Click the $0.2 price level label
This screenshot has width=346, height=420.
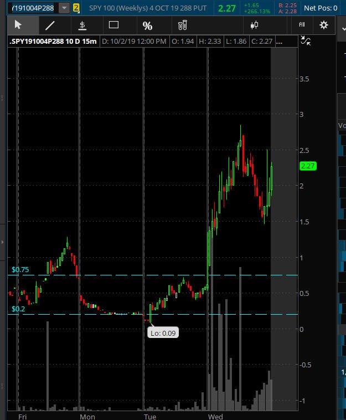pos(18,309)
